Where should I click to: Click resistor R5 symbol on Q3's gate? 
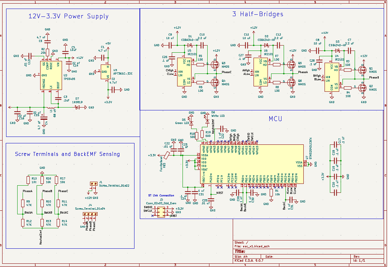(200, 65)
